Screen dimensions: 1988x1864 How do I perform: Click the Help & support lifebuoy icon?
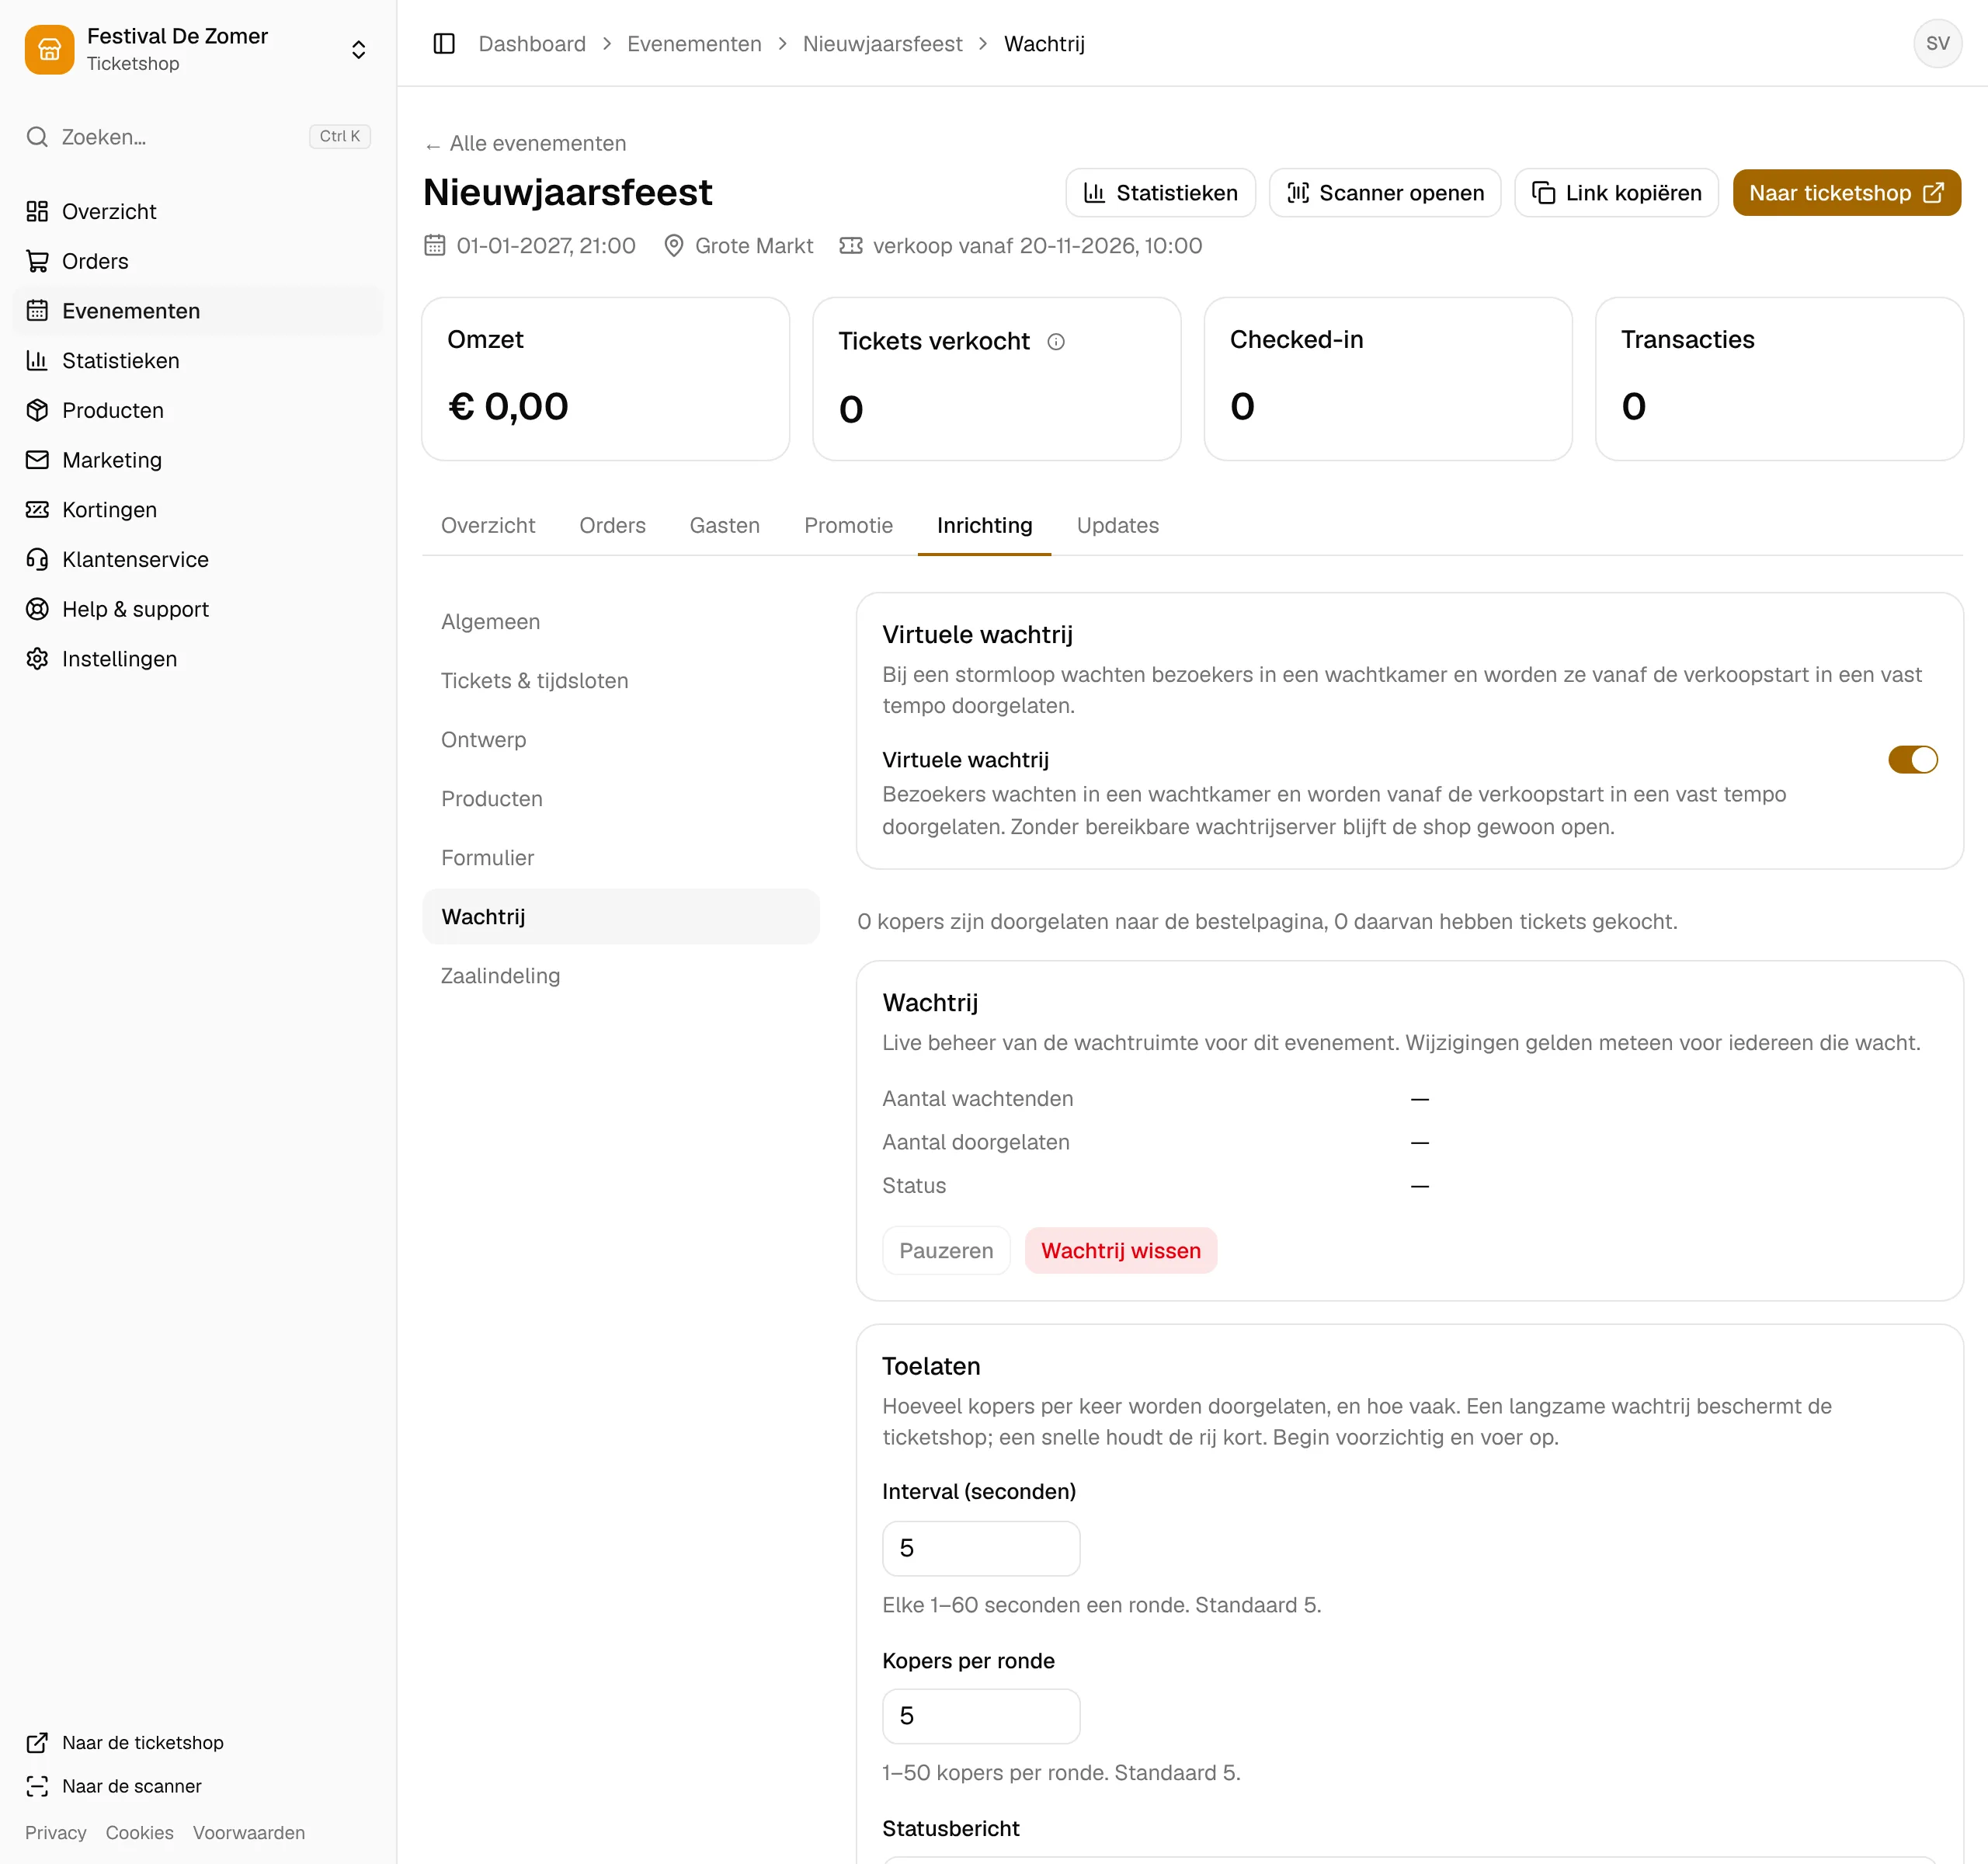pyautogui.click(x=37, y=609)
